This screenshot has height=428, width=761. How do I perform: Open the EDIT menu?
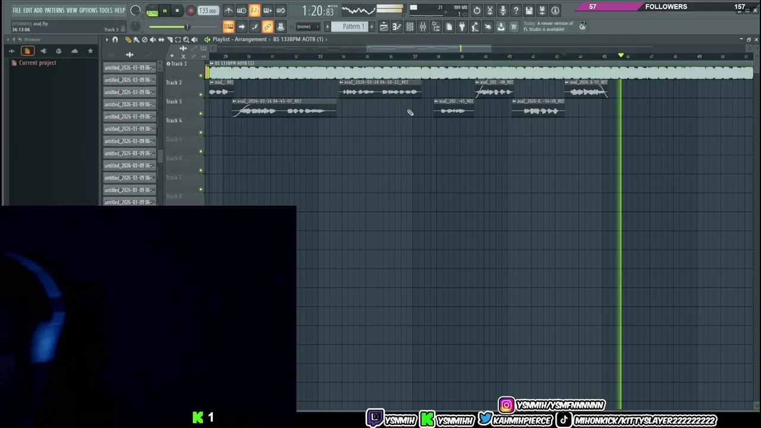click(x=27, y=11)
